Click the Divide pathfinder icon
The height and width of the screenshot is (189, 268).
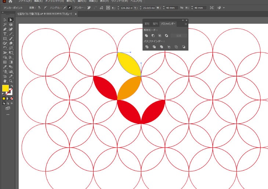(146, 47)
